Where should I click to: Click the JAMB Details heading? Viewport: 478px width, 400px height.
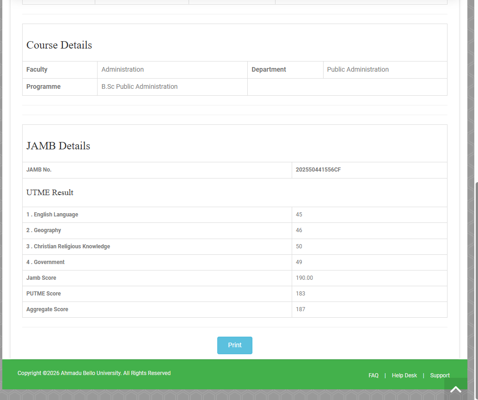(x=58, y=146)
